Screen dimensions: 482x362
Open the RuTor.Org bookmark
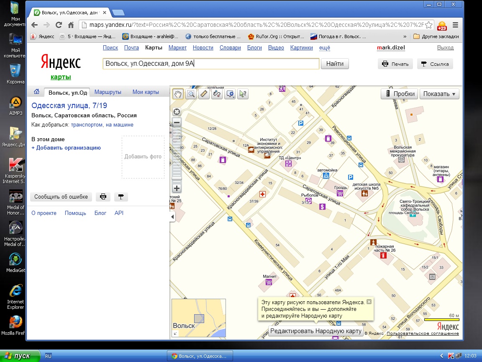pos(276,36)
